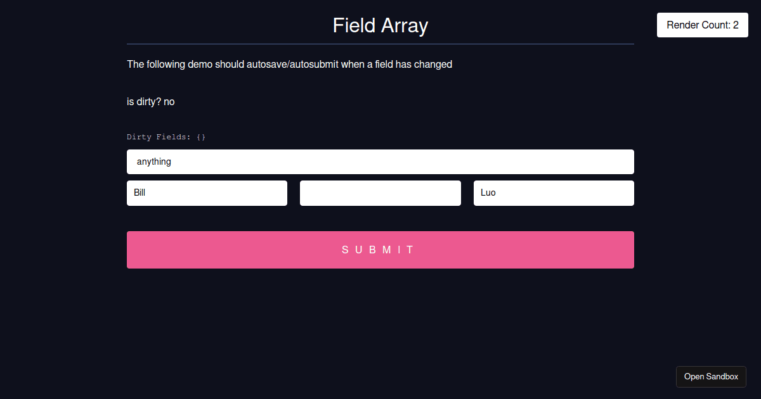This screenshot has height=399, width=761.
Task: Click the empty middle name input field
Action: click(380, 193)
